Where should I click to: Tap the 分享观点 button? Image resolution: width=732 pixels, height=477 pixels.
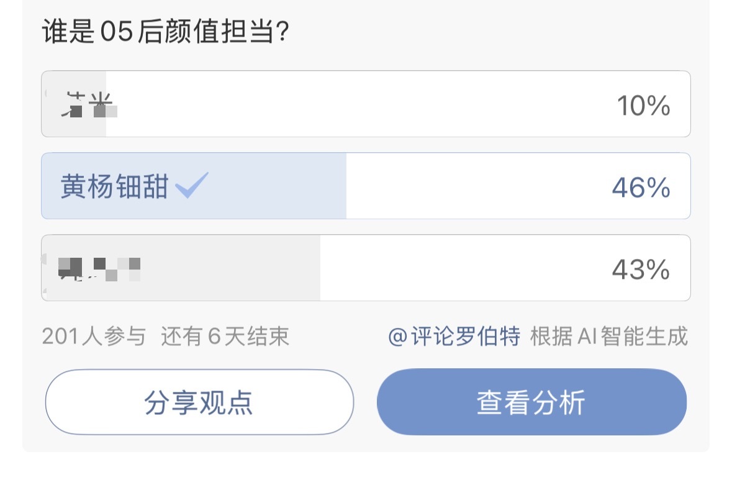click(199, 402)
